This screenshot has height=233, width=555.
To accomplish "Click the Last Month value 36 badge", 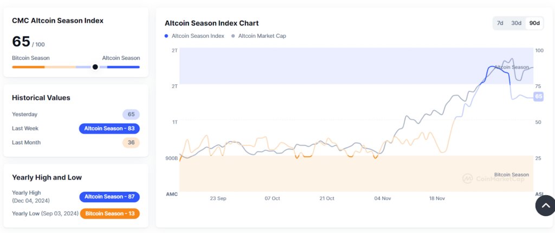I will click(131, 143).
